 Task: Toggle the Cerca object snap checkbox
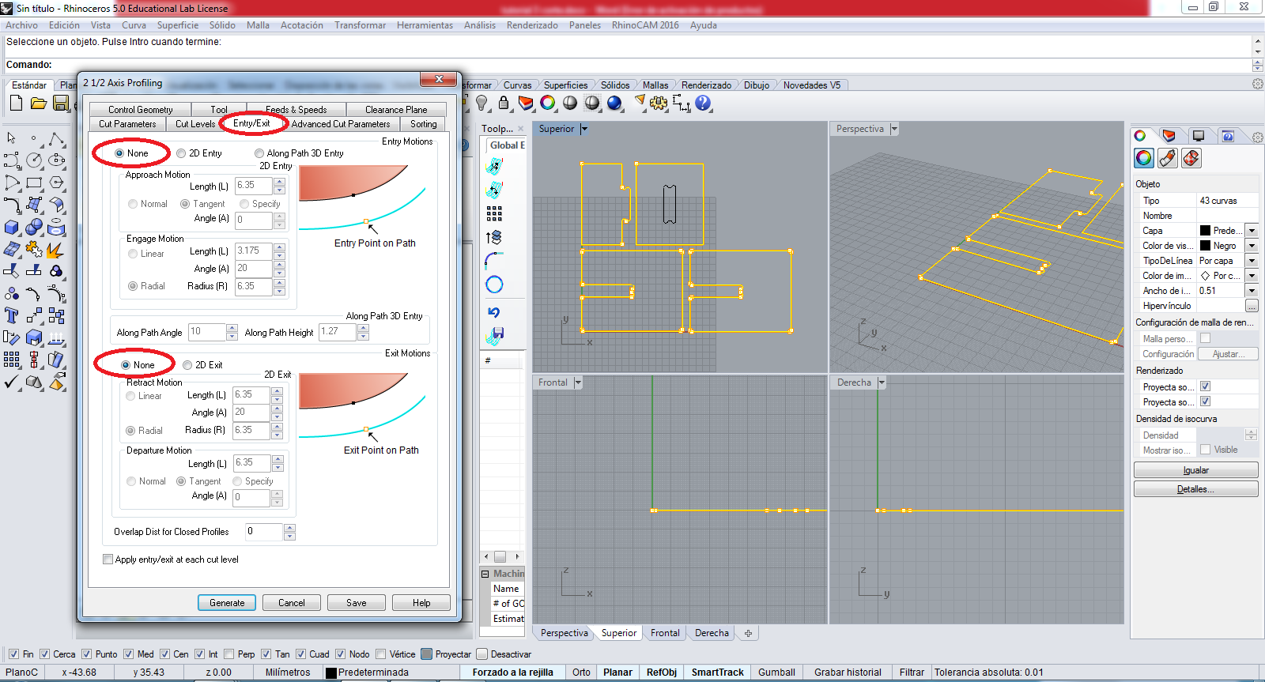[45, 654]
